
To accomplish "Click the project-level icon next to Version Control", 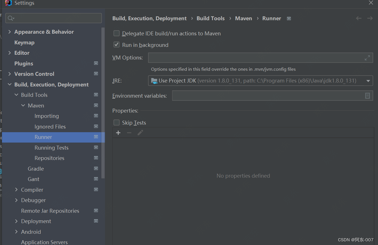I will coord(96,74).
